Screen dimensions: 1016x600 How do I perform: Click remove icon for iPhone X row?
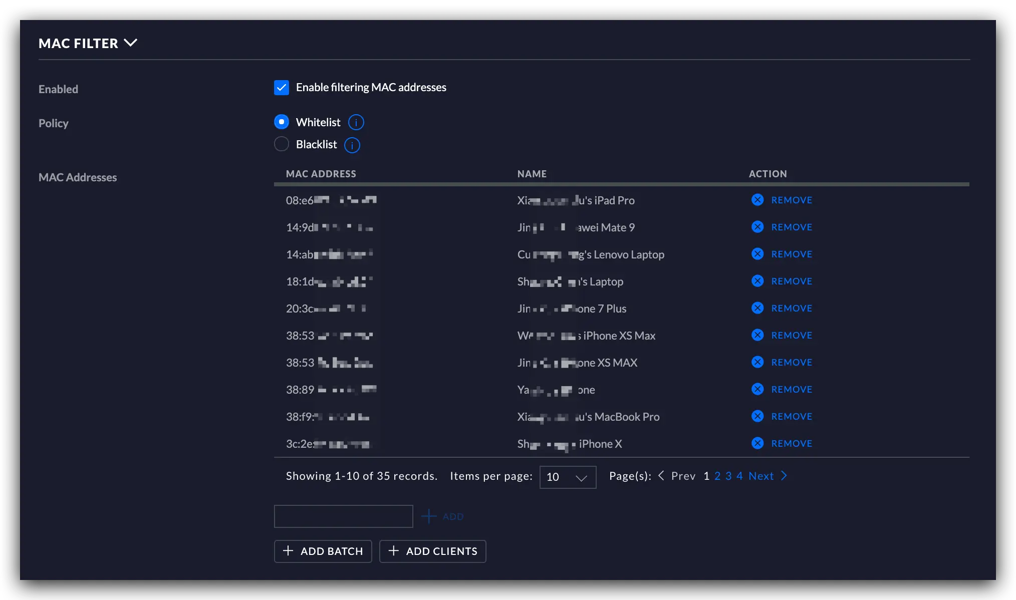[x=757, y=443]
